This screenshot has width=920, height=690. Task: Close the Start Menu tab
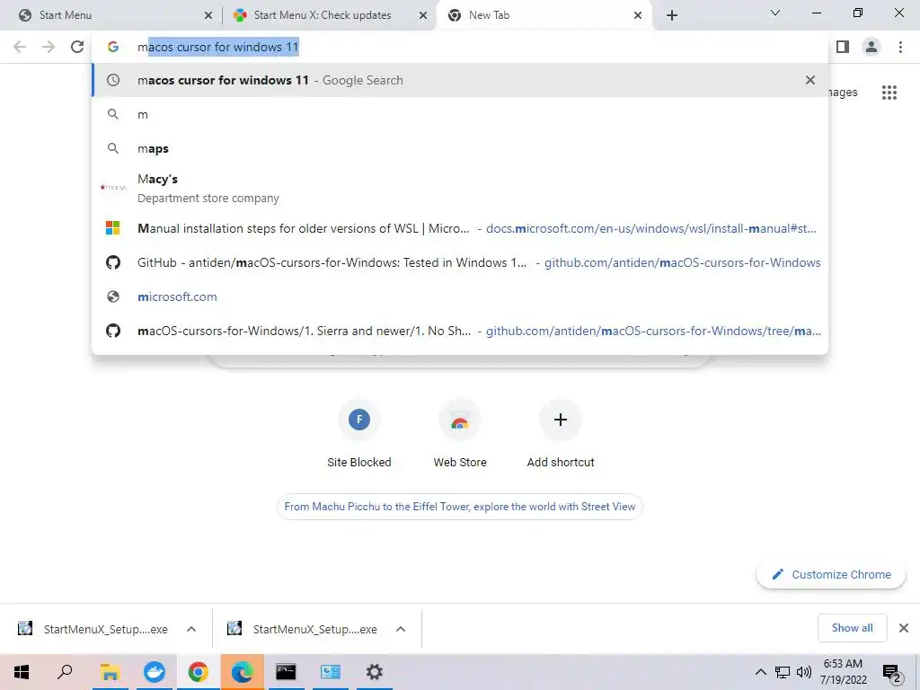pyautogui.click(x=208, y=15)
